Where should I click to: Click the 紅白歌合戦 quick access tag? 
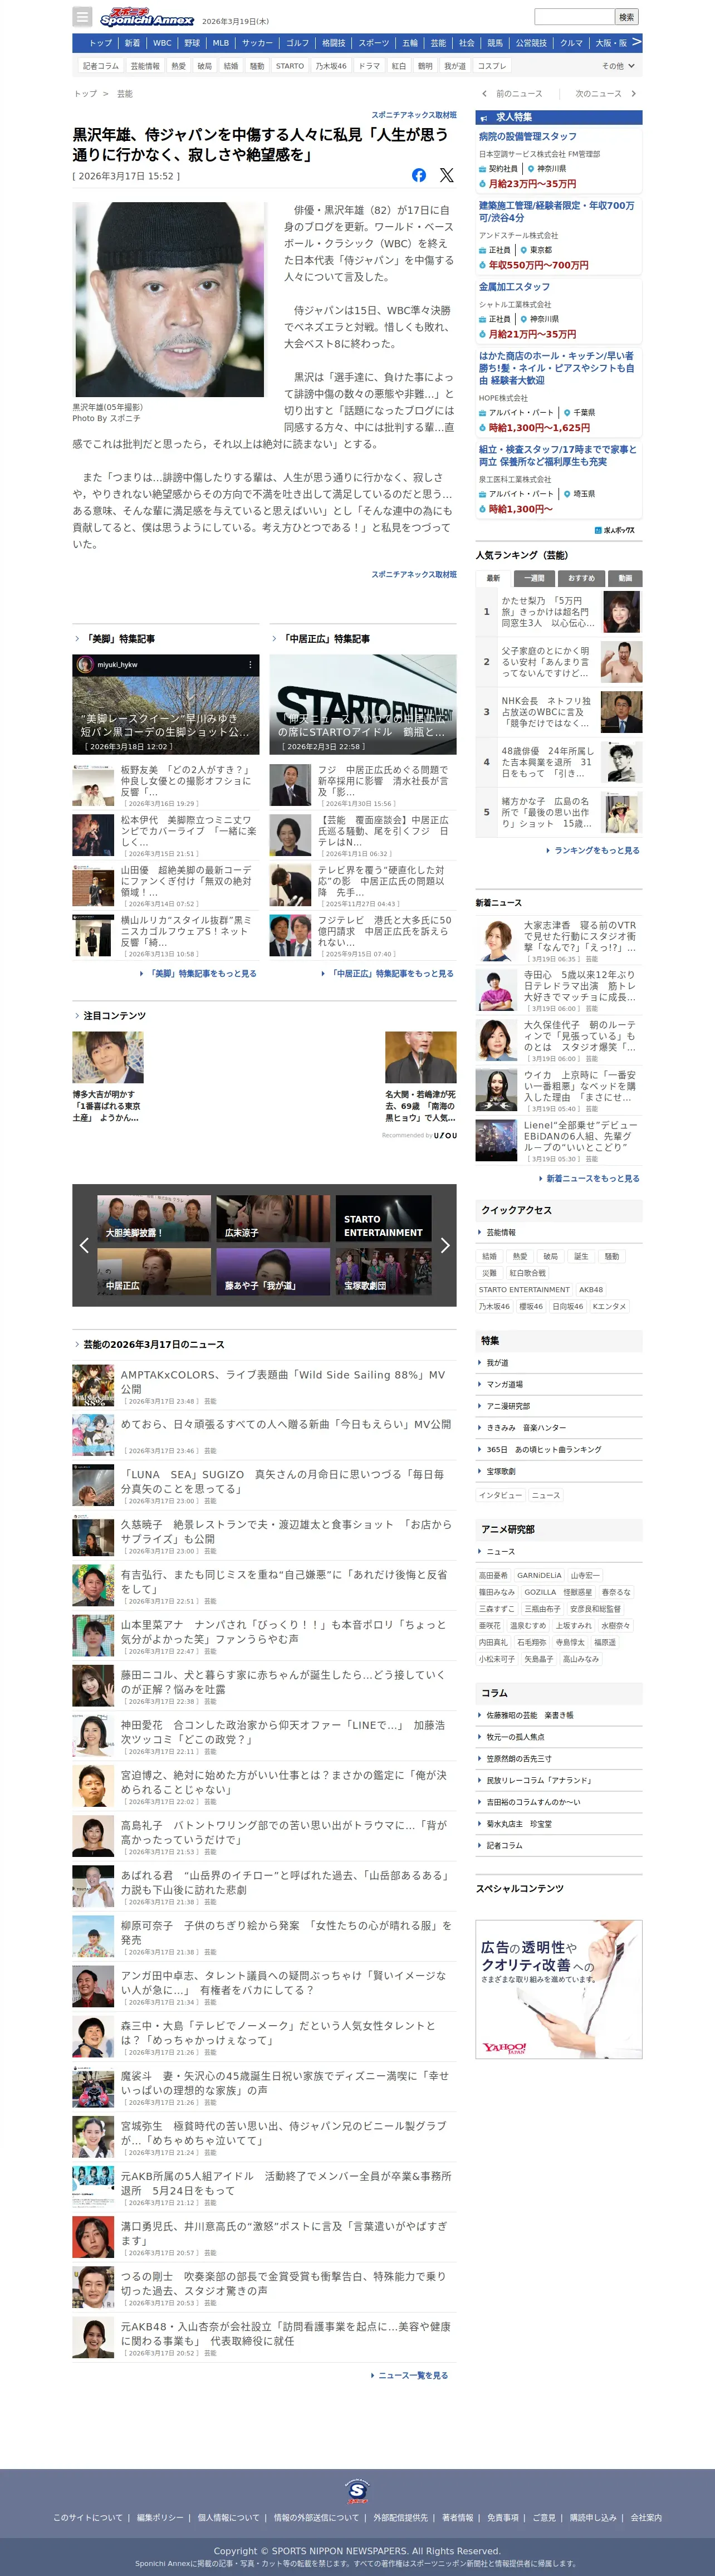[528, 1273]
